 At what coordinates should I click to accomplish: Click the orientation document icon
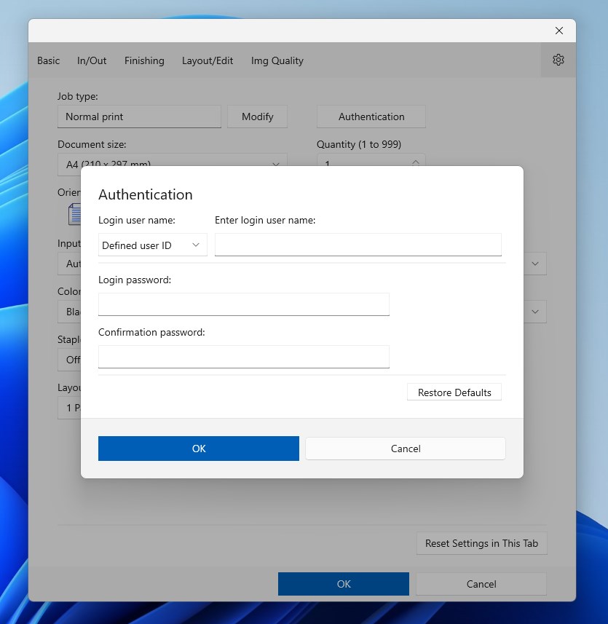click(74, 214)
